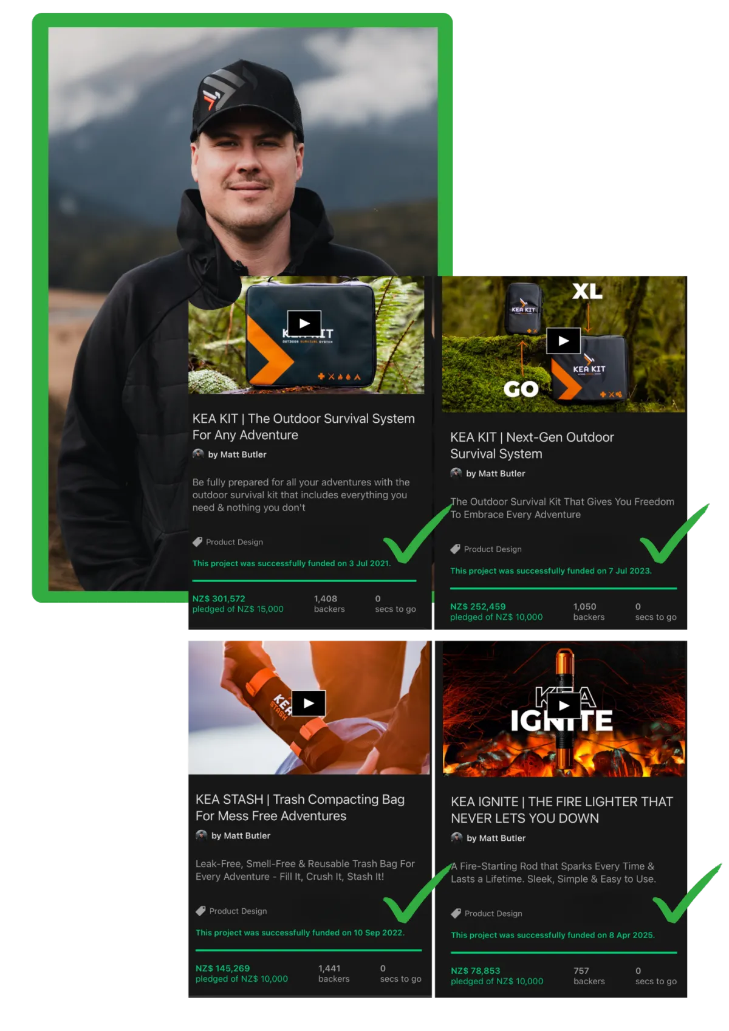Click green checkmark on KEA IGNITE card
The image size is (729, 1031).
686,893
